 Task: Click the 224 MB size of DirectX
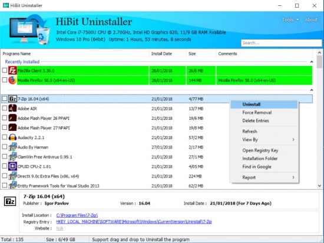[x=195, y=176]
